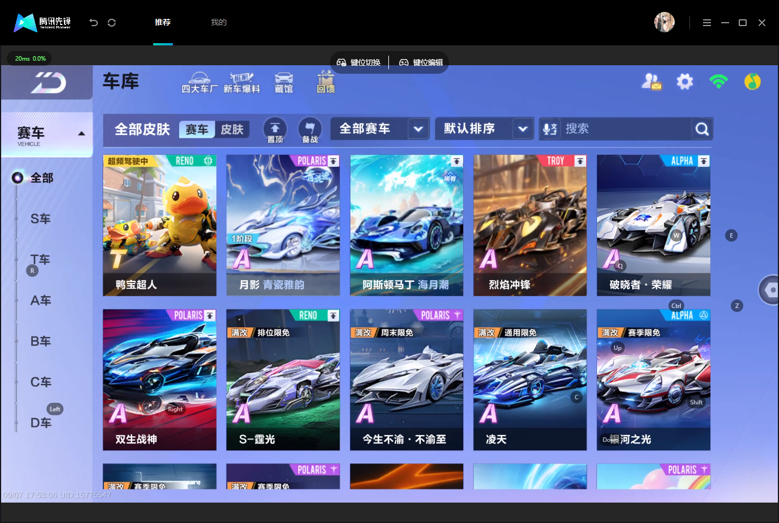779x523 pixels.
Task: Click pin icon on 烈焰冲锋 card
Action: (x=580, y=161)
